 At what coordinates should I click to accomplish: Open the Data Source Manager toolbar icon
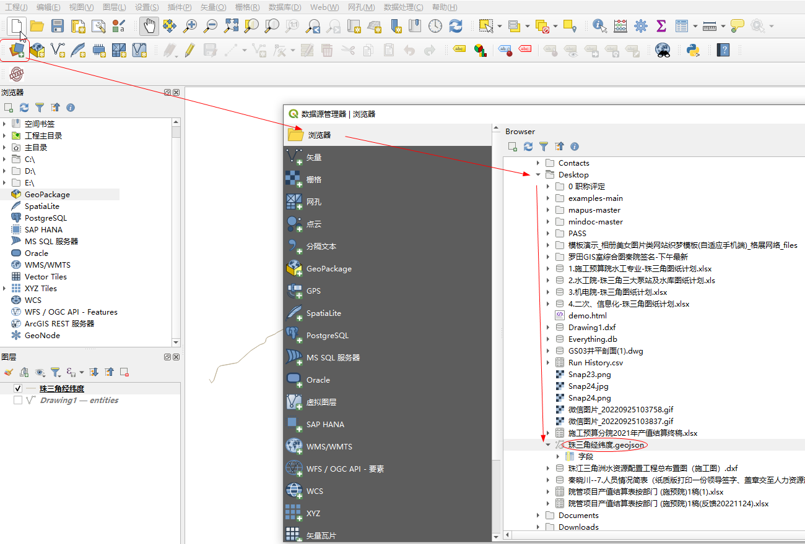(17, 49)
